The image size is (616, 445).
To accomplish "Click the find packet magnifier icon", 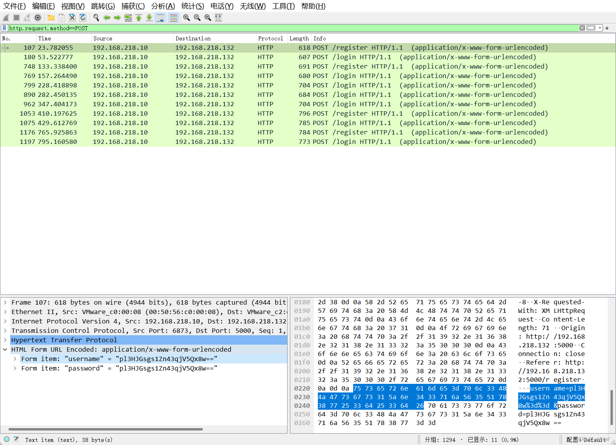I will [96, 18].
